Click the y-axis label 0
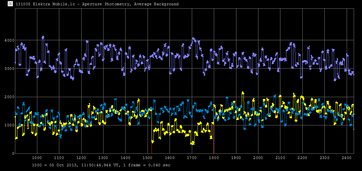 pos(13,154)
